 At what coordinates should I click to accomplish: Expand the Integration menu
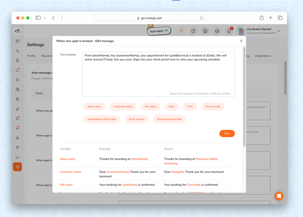(264, 56)
